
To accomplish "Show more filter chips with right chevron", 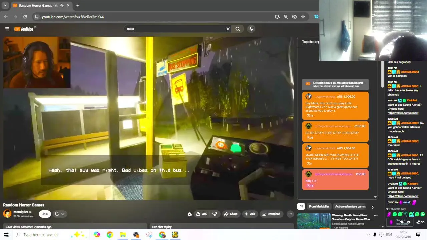I will click(373, 207).
